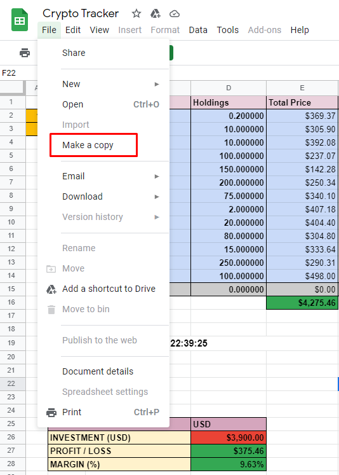Click the Holdings header cell
The height and width of the screenshot is (475, 339).
coord(229,102)
